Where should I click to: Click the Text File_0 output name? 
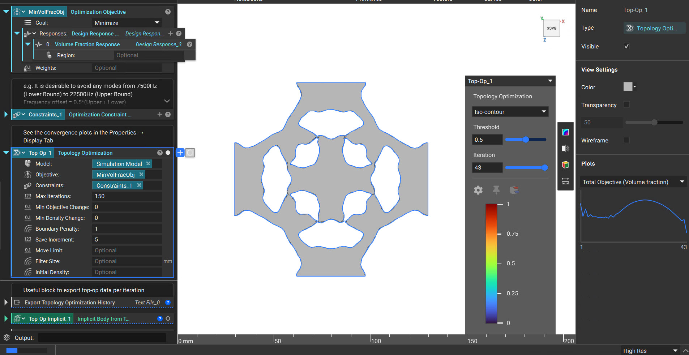click(147, 302)
